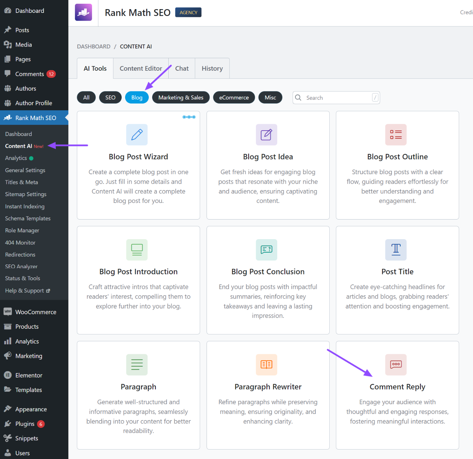This screenshot has height=459, width=473.
Task: Click the Paragraph lines icon
Action: coord(137,365)
